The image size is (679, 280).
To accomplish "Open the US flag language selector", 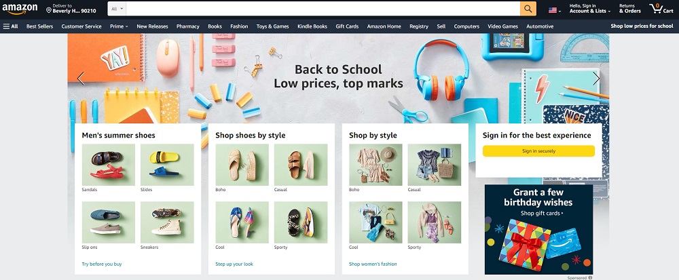I will click(555, 10).
